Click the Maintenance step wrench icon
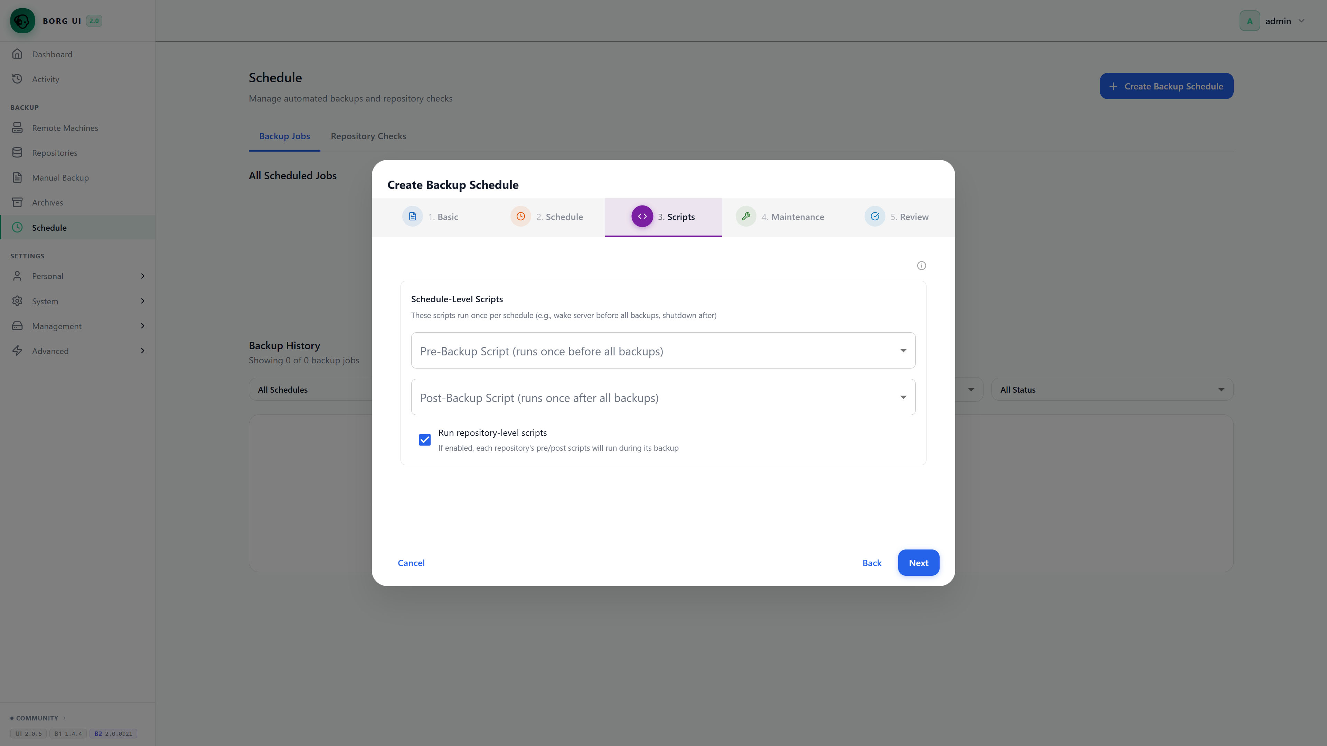 pos(745,216)
